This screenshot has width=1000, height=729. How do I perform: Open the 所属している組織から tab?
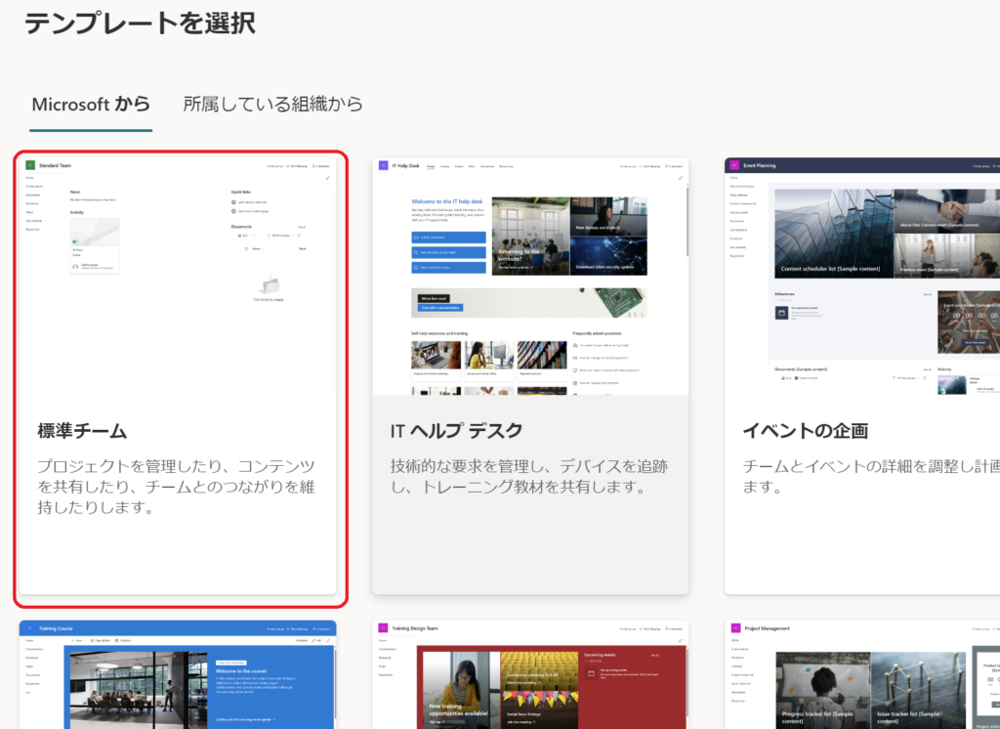click(x=272, y=104)
